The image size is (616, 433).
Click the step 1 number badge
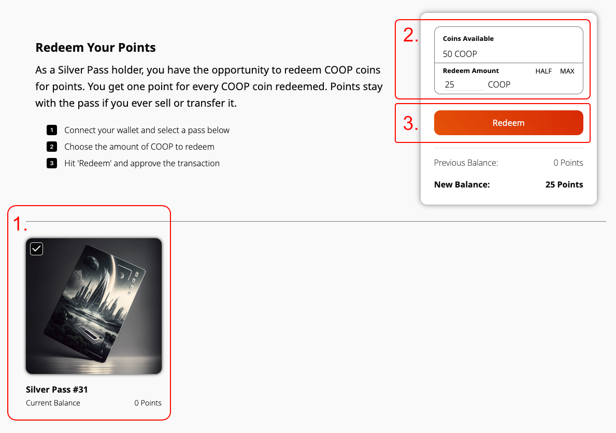click(x=52, y=130)
